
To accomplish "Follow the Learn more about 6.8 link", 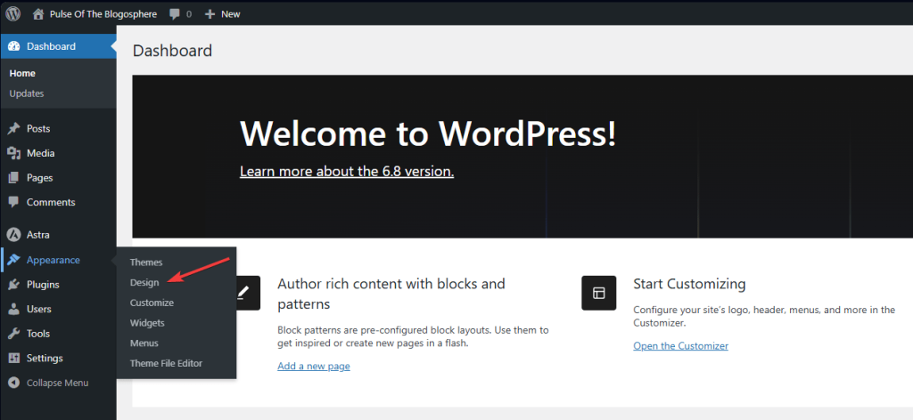I will [347, 171].
